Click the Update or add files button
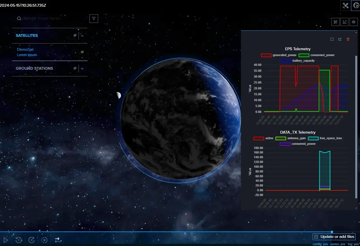The image size is (360, 246). pos(334,237)
